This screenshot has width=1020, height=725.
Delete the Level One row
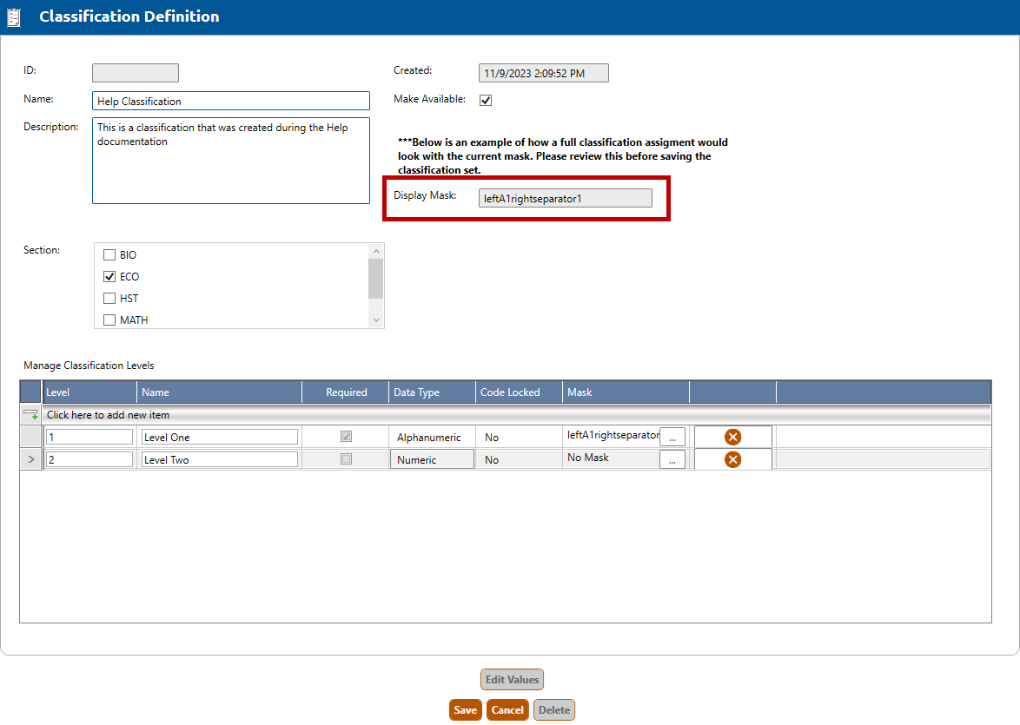[732, 437]
